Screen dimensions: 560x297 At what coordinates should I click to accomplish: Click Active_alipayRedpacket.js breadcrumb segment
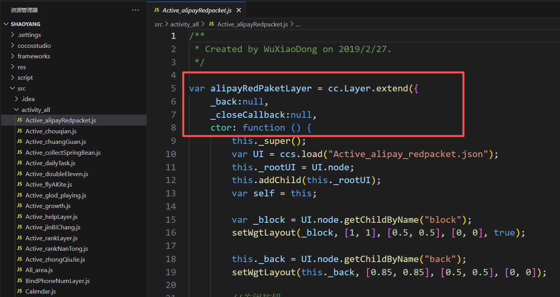click(252, 24)
